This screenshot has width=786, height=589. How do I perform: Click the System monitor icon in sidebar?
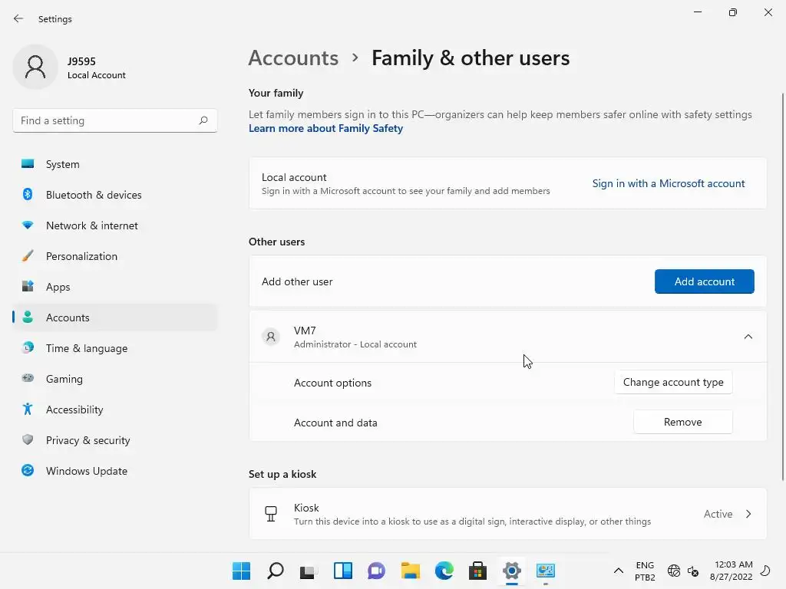point(28,164)
